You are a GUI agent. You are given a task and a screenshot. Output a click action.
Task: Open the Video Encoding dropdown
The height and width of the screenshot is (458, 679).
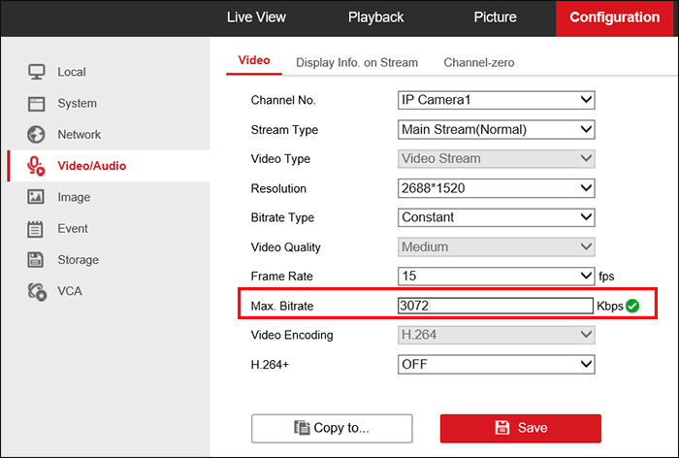click(497, 335)
